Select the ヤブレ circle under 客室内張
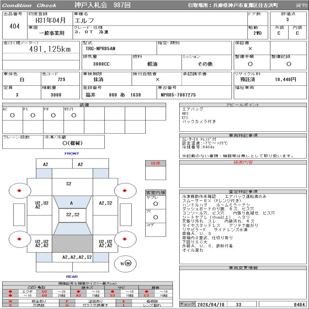Screen dimensions: 309x309 (x=156, y=204)
